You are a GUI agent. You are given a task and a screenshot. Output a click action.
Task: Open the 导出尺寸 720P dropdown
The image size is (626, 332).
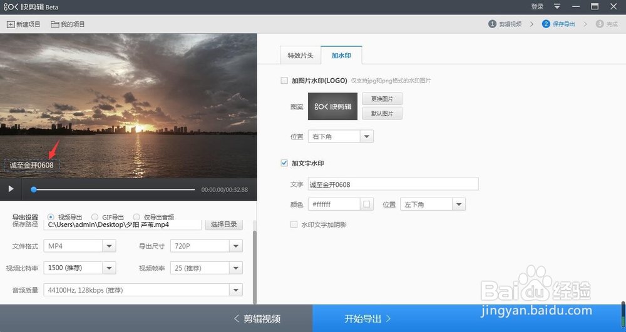click(207, 246)
